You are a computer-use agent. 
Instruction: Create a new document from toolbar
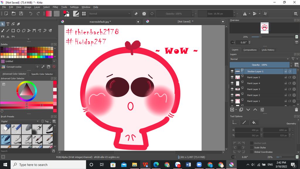pos(6,13)
